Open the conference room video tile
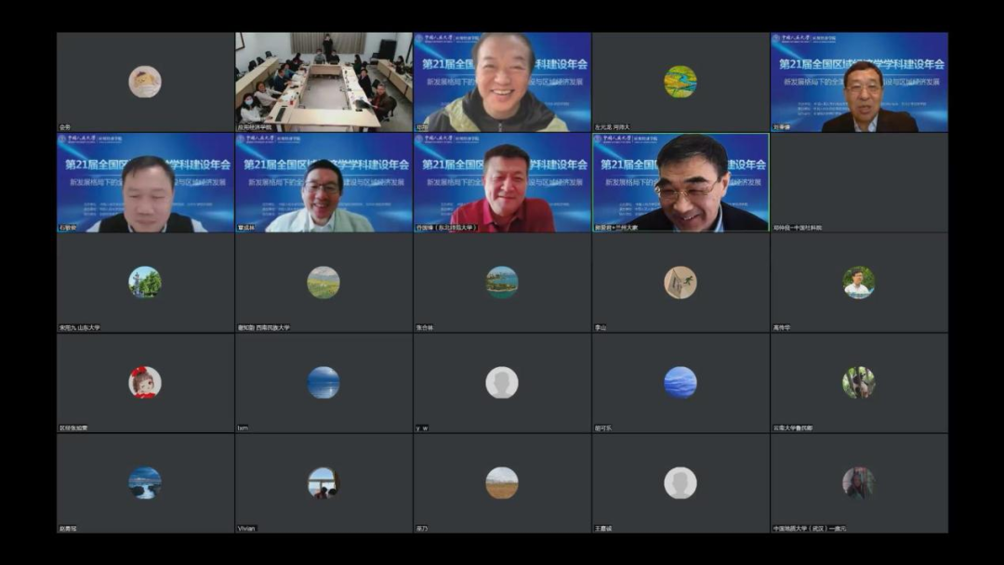The image size is (1004, 565). pos(324,82)
